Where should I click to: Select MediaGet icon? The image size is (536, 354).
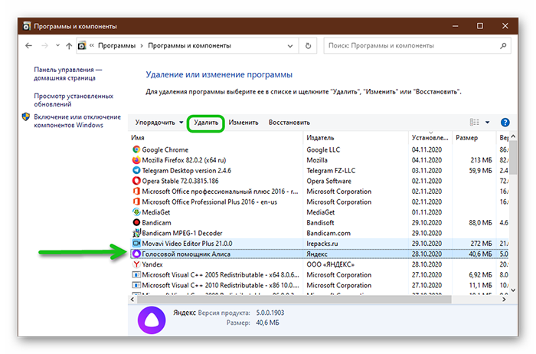pos(136,212)
